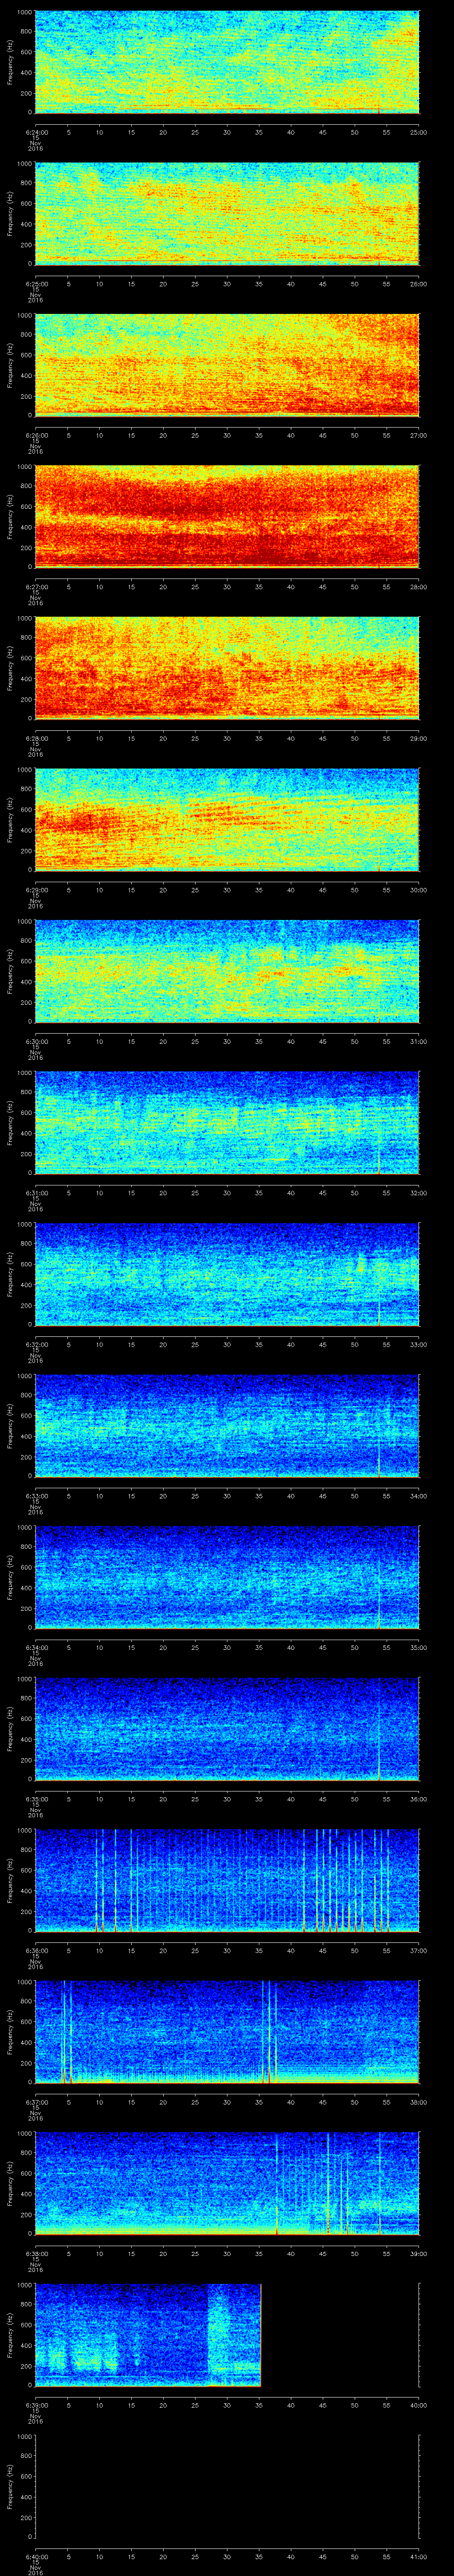Select the partial spectrogram starting at 6:39:00
This screenshot has width=454, height=2576.
tap(148, 2335)
